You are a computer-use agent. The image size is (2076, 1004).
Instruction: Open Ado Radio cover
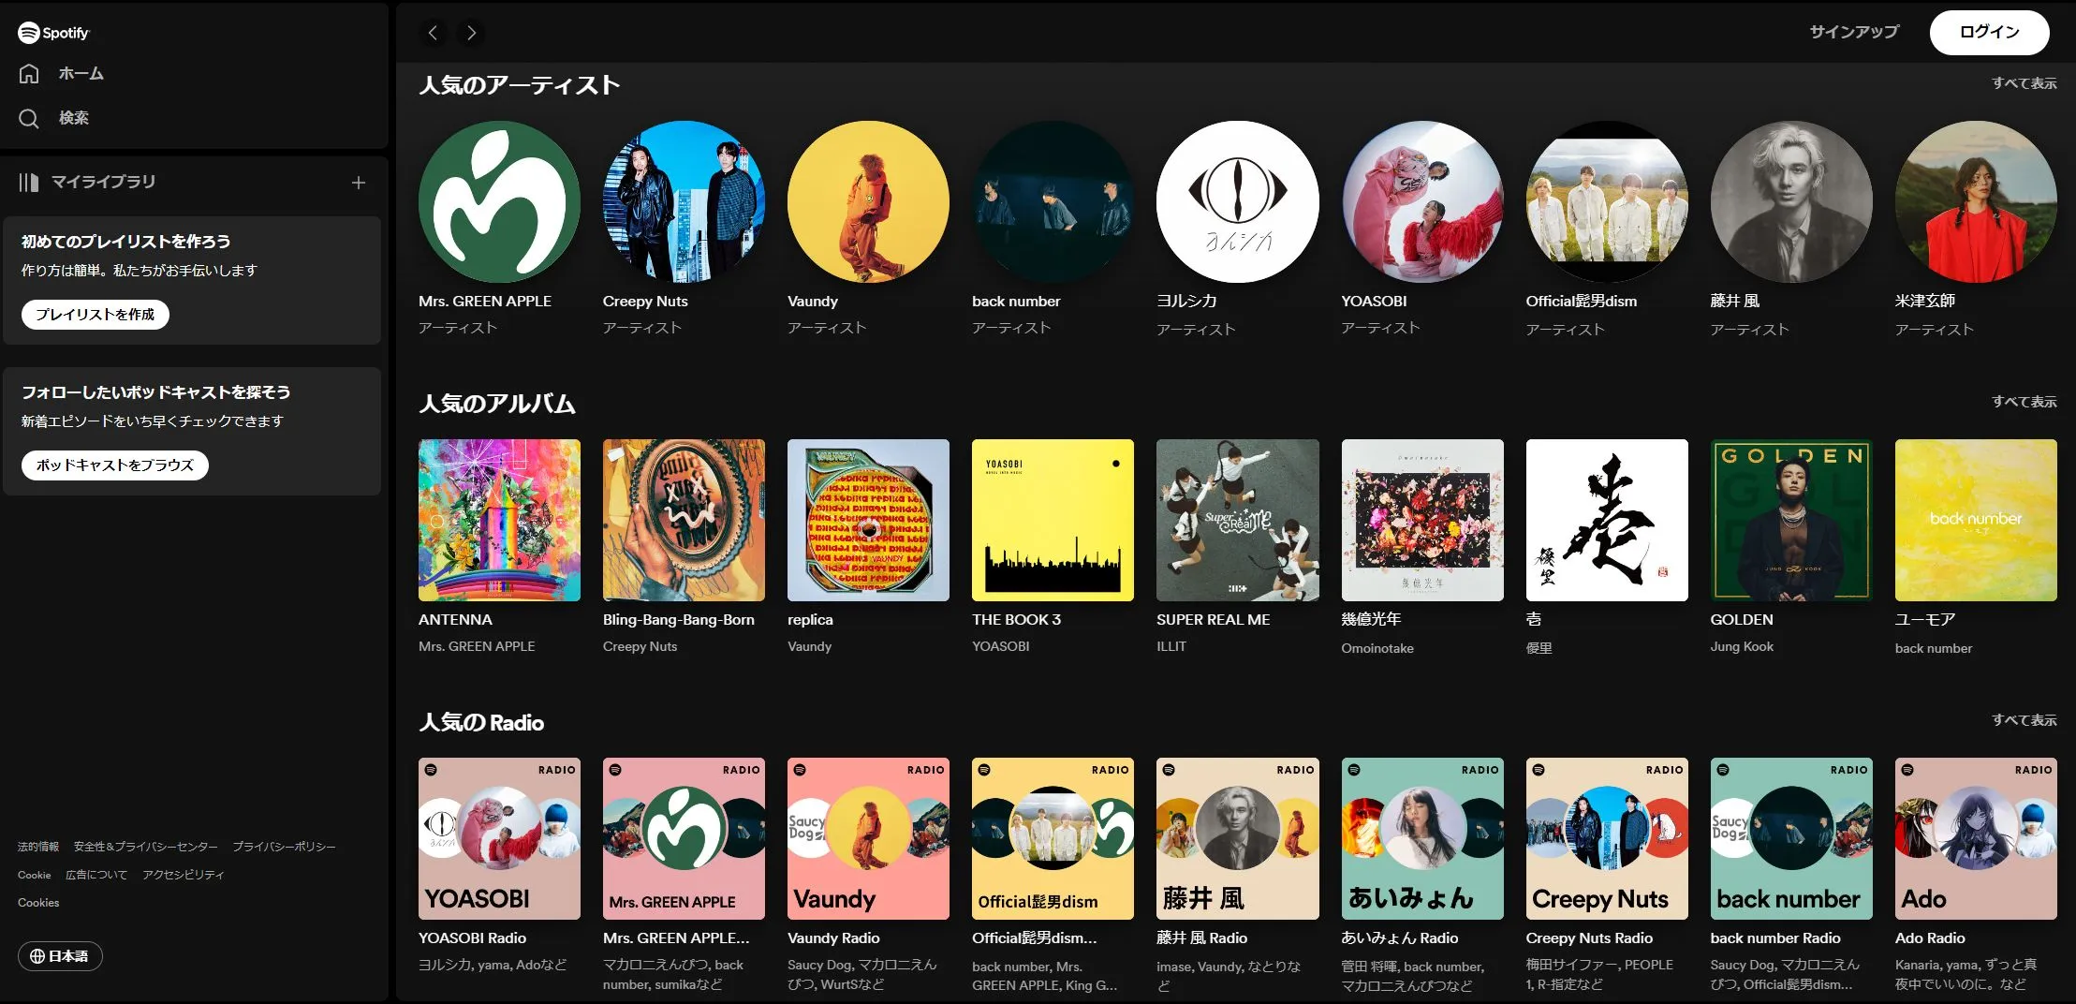coord(1976,838)
